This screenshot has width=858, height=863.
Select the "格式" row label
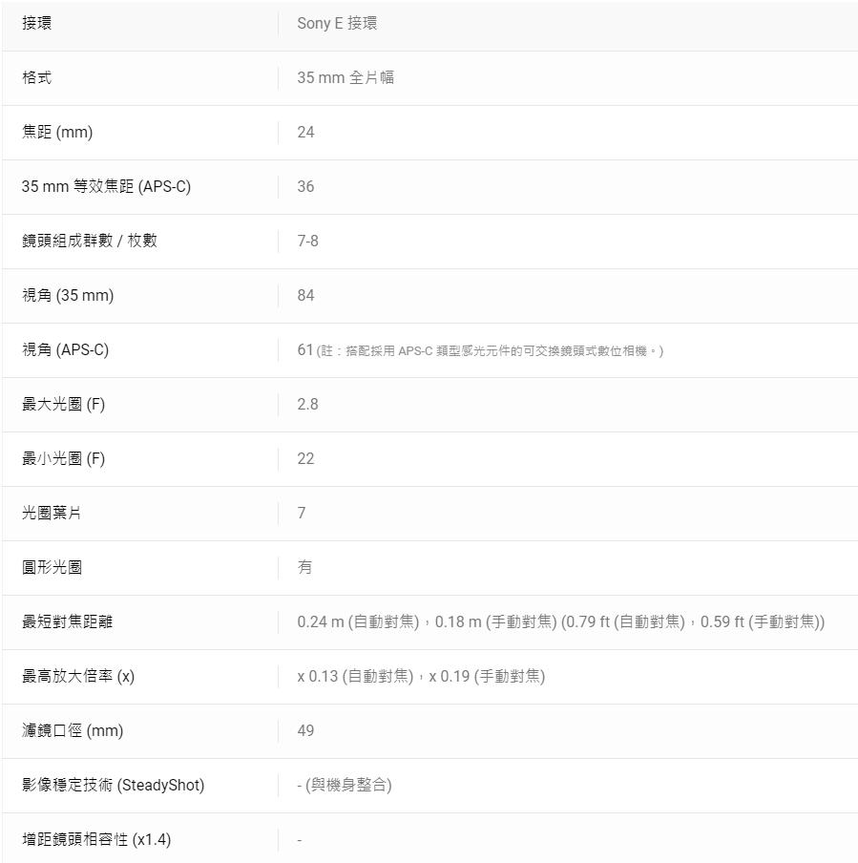37,77
